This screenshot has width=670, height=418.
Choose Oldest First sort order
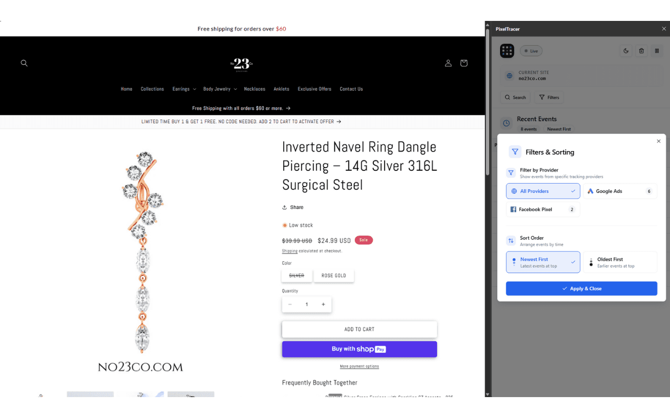point(620,262)
